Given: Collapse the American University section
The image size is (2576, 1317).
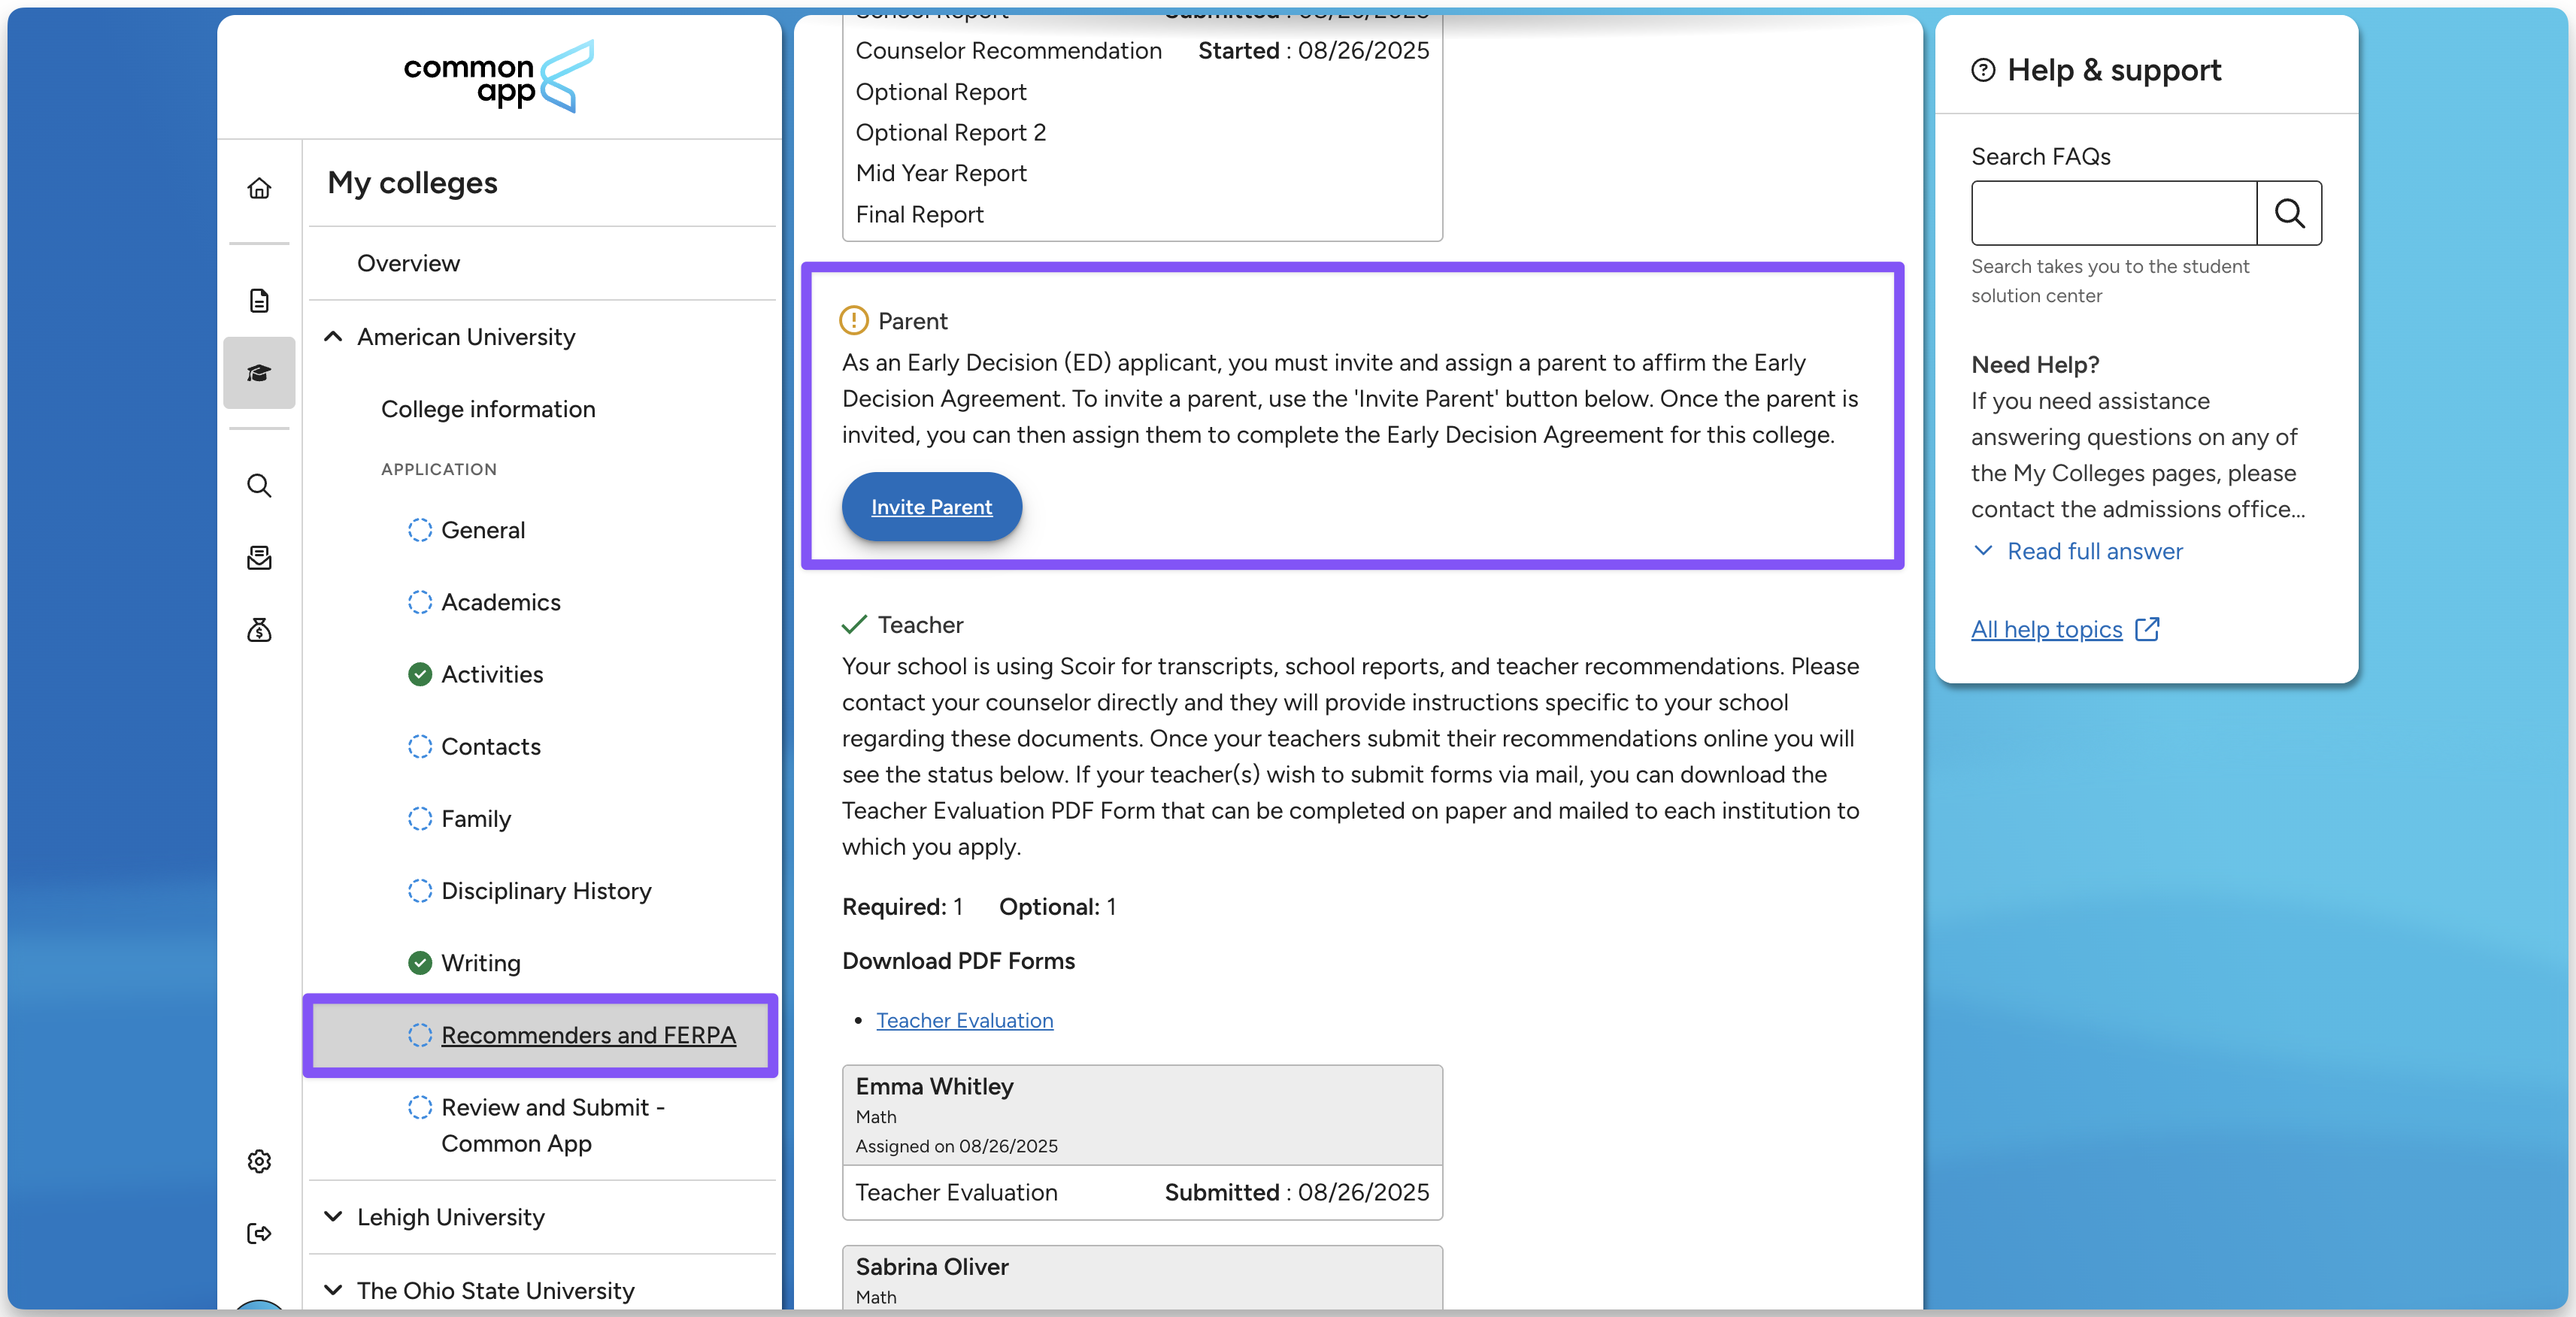Looking at the screenshot, I should 333,337.
